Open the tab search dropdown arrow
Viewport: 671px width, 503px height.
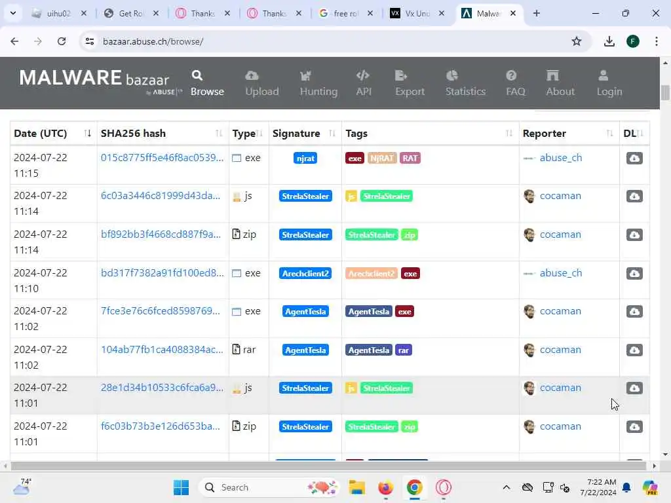pos(13,13)
